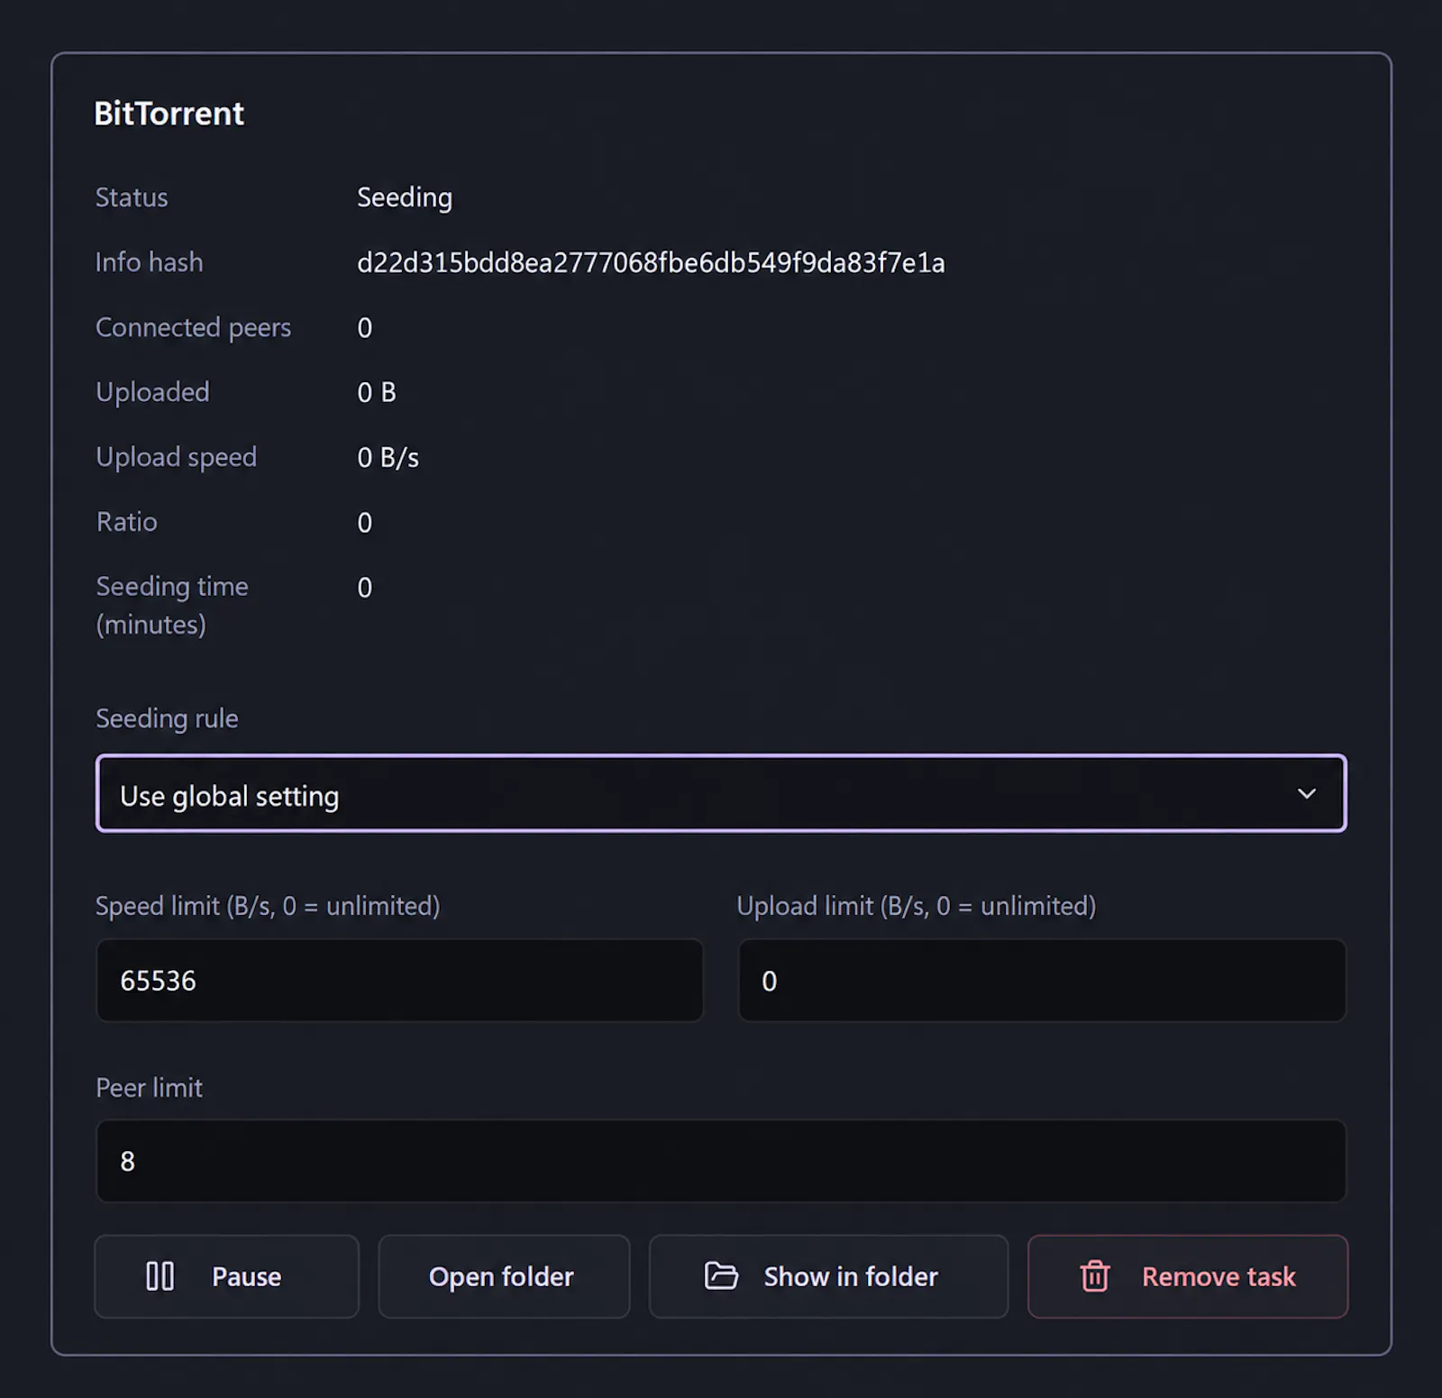Click the Connected peers label

[194, 328]
